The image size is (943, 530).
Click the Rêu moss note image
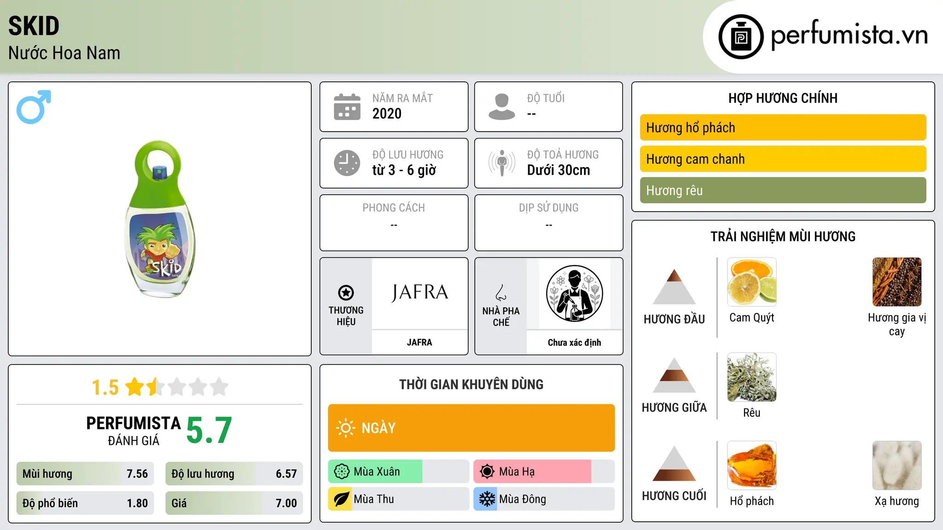tap(751, 377)
